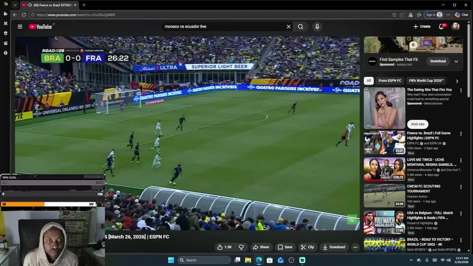Screen dimensions: 473x266
Task: Open the Windows Start menu
Action: (x=171, y=260)
